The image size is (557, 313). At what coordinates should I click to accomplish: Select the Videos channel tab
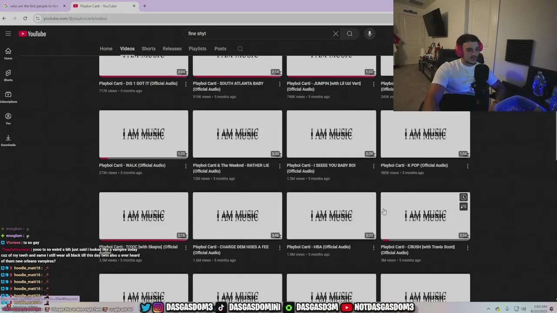pos(127,49)
